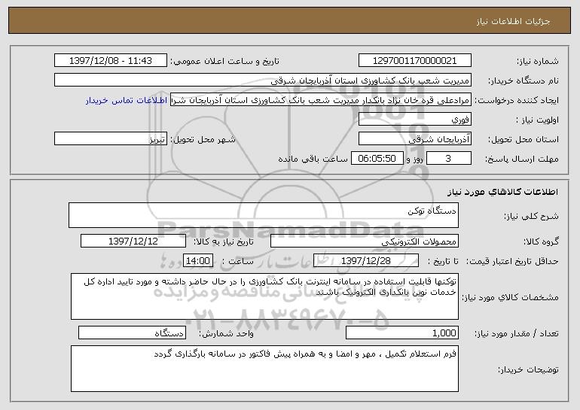Click the general description box دستگاه توکن
The image size is (580, 410).
[x=264, y=215]
